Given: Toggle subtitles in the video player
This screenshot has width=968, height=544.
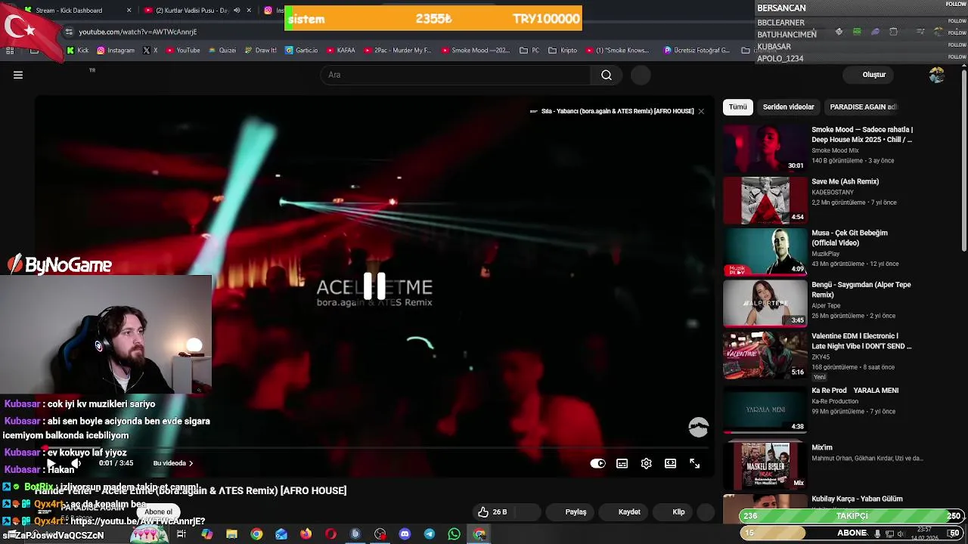Looking at the screenshot, I should (622, 464).
